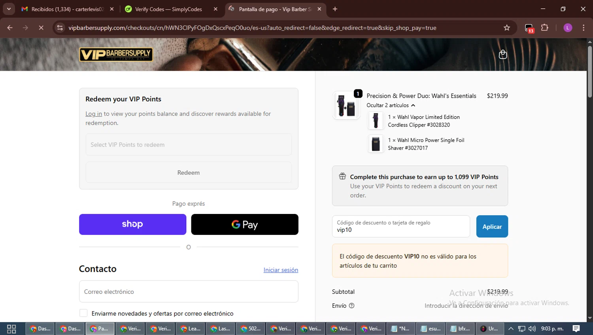Open the extension with badge 13
593x335 pixels.
click(529, 28)
